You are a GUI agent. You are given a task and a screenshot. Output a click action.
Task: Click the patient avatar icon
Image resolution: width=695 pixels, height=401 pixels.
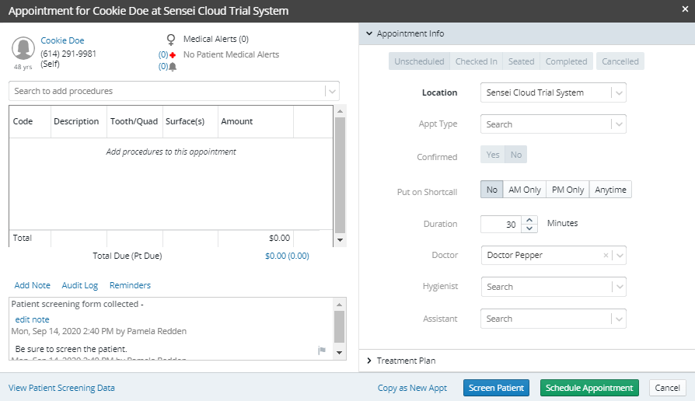pos(23,48)
